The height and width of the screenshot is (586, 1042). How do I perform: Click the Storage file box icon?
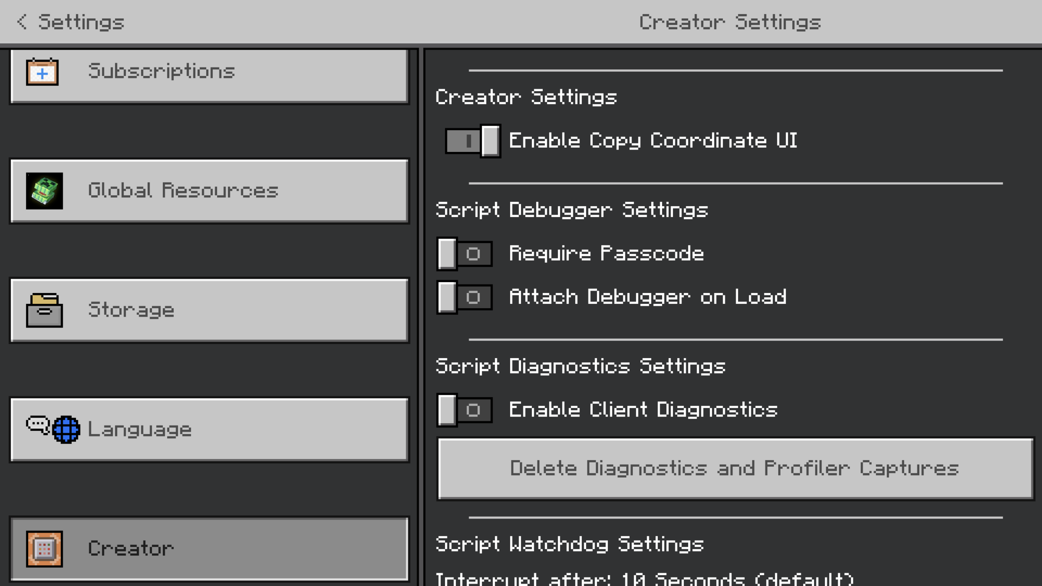44,310
